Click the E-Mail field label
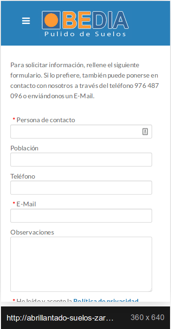 26,204
